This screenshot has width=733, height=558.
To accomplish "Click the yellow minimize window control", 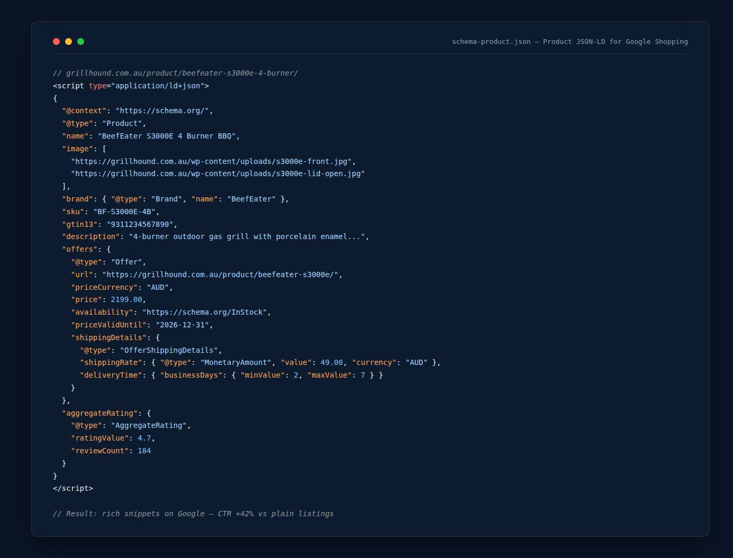I will pyautogui.click(x=68, y=41).
